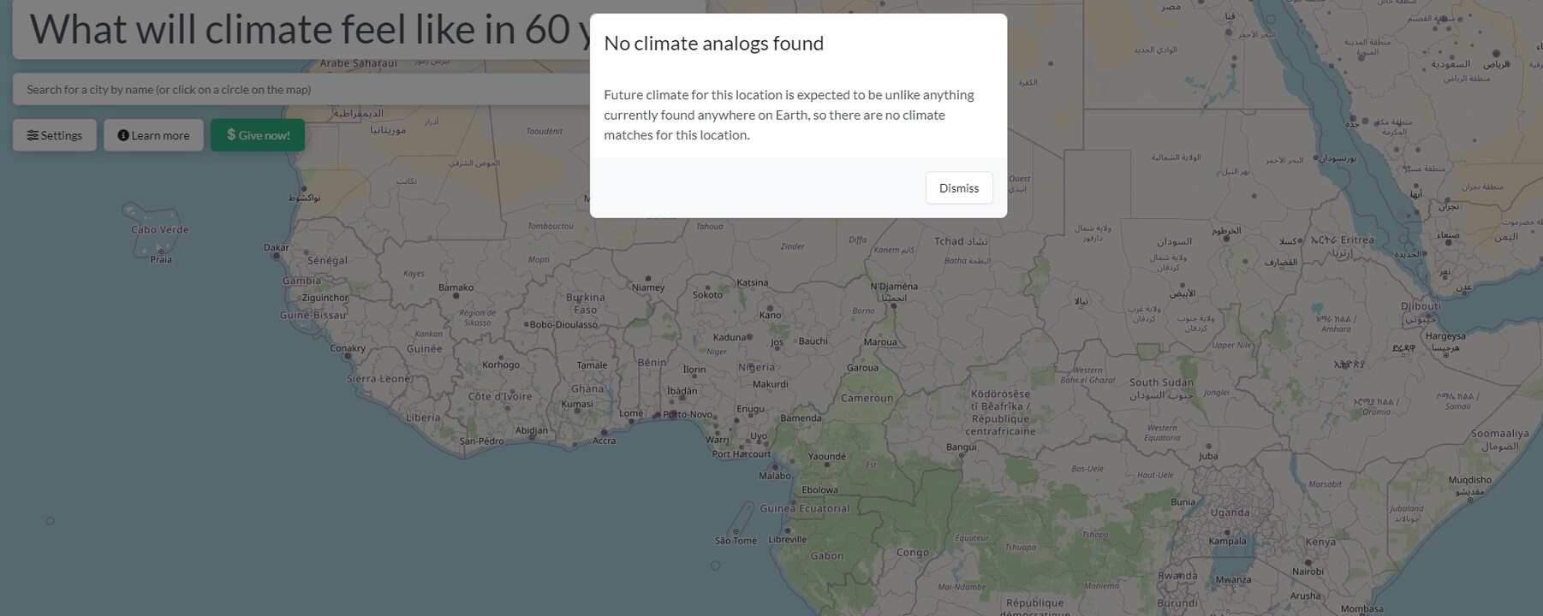Focus the city name search field
The height and width of the screenshot is (616, 1543).
coord(301,89)
